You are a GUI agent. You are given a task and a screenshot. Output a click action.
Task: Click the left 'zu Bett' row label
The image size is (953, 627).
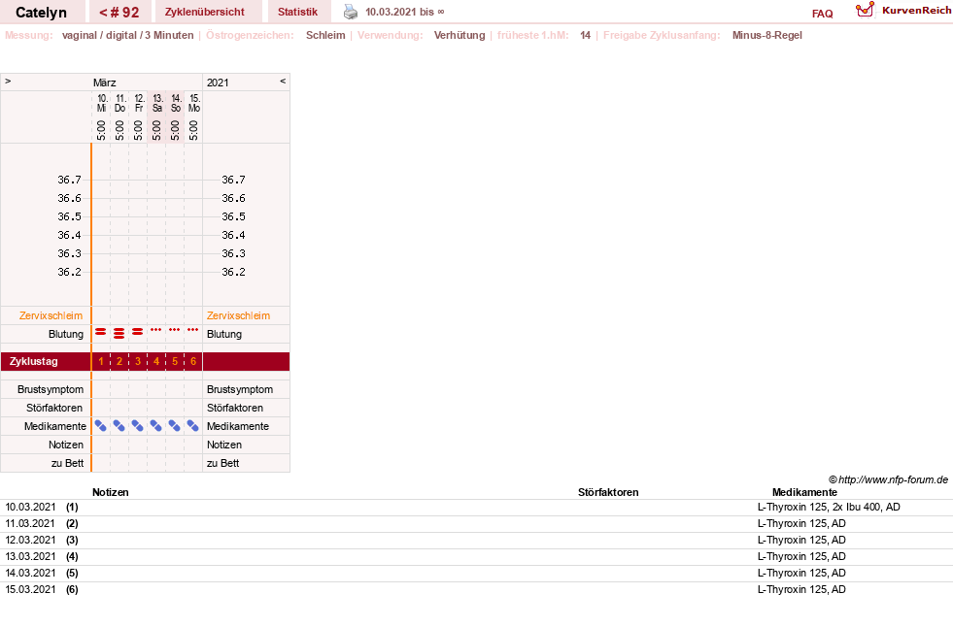67,463
